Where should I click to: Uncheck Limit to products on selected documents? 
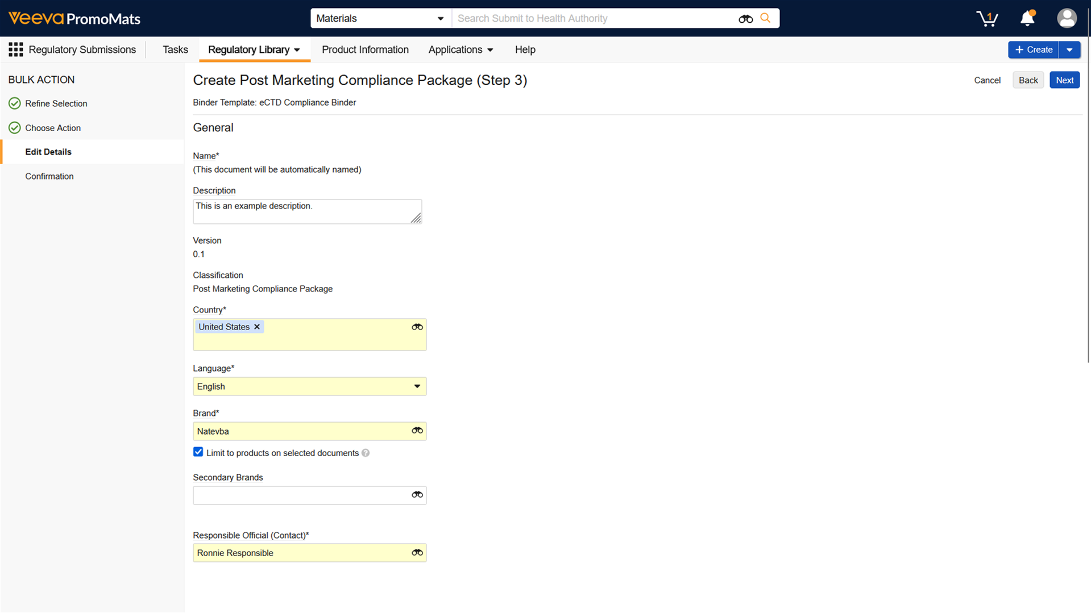click(x=198, y=452)
